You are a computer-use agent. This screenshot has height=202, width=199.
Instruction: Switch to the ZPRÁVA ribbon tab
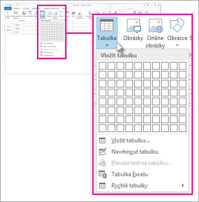click(16, 8)
